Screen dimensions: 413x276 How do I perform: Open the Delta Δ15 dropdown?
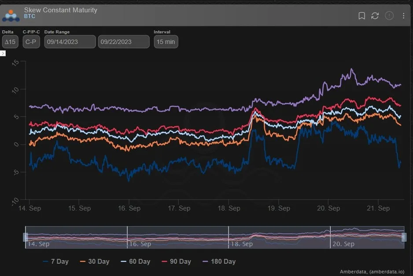tap(10, 42)
